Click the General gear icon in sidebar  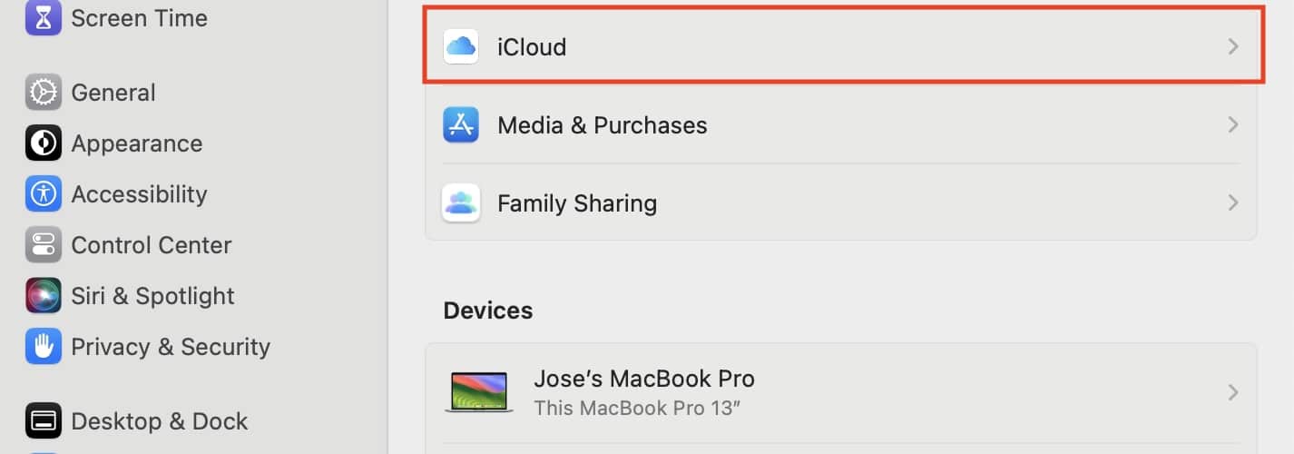(43, 93)
